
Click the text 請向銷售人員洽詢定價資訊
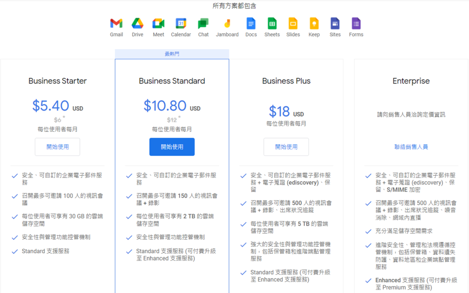[x=411, y=114]
